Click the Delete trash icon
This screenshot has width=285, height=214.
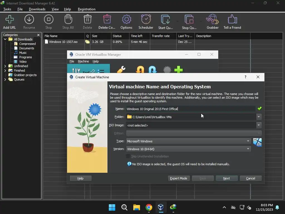87,19
